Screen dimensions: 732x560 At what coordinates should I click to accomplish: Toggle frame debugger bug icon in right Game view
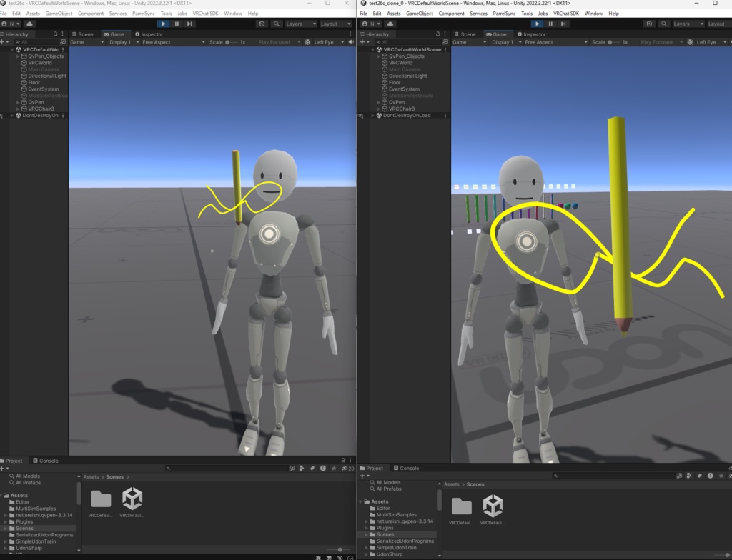click(690, 42)
